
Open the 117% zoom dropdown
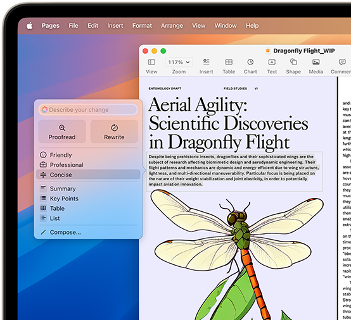[179, 62]
